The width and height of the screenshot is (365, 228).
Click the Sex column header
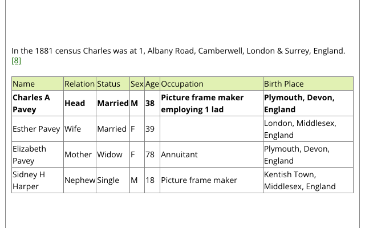tap(137, 84)
